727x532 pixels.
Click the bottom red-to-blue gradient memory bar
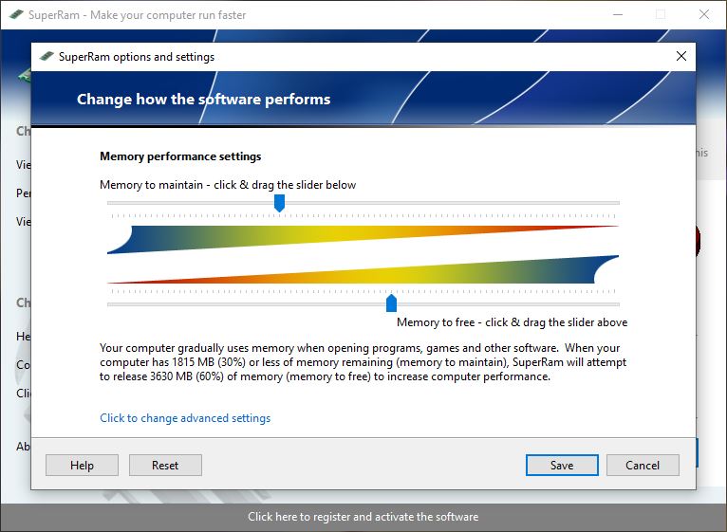pyautogui.click(x=363, y=269)
